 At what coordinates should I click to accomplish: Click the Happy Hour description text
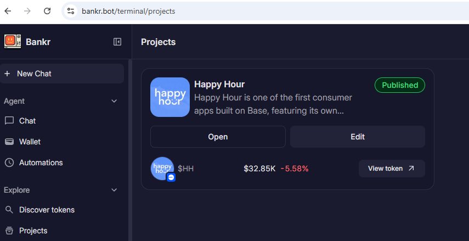tap(273, 104)
